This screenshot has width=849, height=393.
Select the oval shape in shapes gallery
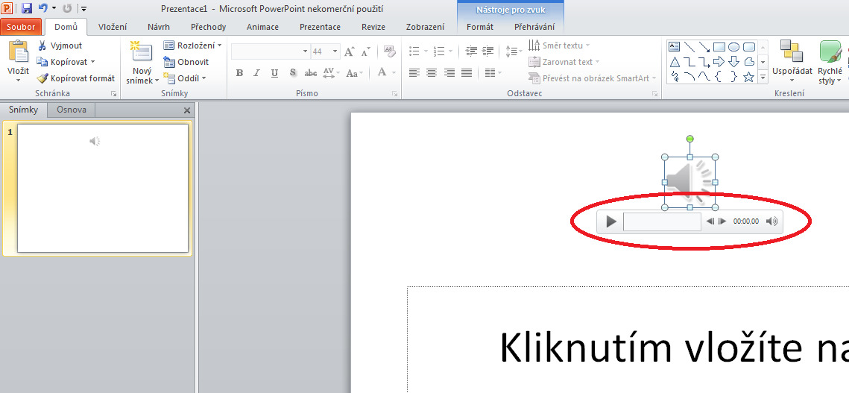pos(733,47)
